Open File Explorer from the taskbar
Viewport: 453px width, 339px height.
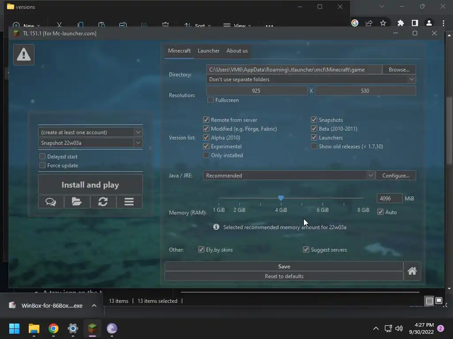coord(34,328)
